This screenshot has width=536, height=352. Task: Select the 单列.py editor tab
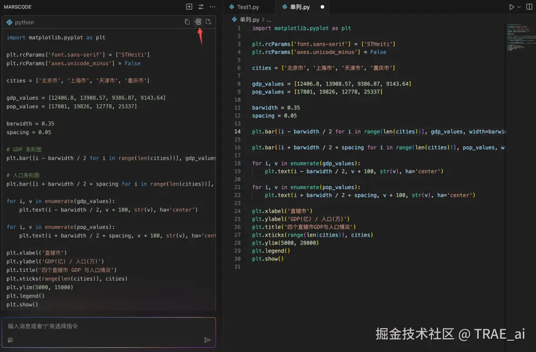(x=300, y=7)
